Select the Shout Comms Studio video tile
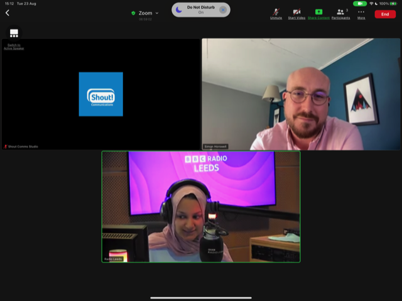 [x=100, y=94]
